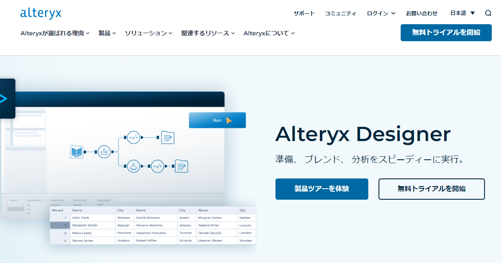Expand the Alteryxについて menu
502x263 pixels.
pos(269,33)
